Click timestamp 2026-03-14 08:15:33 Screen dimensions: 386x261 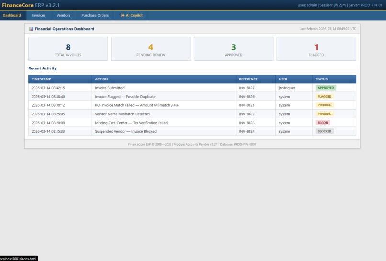(x=48, y=131)
